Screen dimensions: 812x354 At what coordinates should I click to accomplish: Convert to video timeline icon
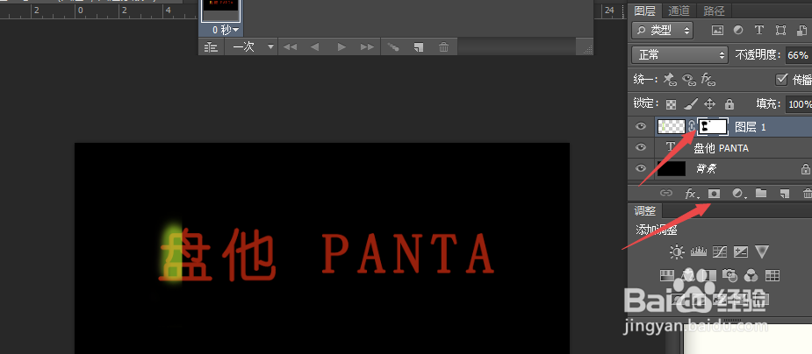[x=211, y=47]
